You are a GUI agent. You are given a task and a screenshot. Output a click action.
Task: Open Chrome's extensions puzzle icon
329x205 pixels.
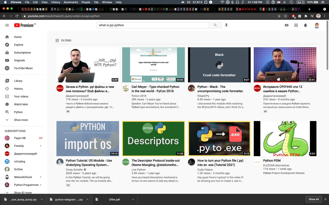click(x=306, y=16)
